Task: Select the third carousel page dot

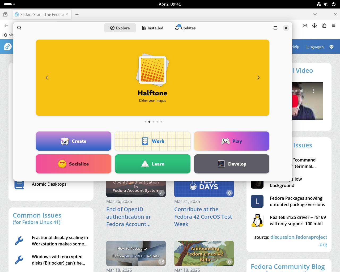Action: pos(153,122)
